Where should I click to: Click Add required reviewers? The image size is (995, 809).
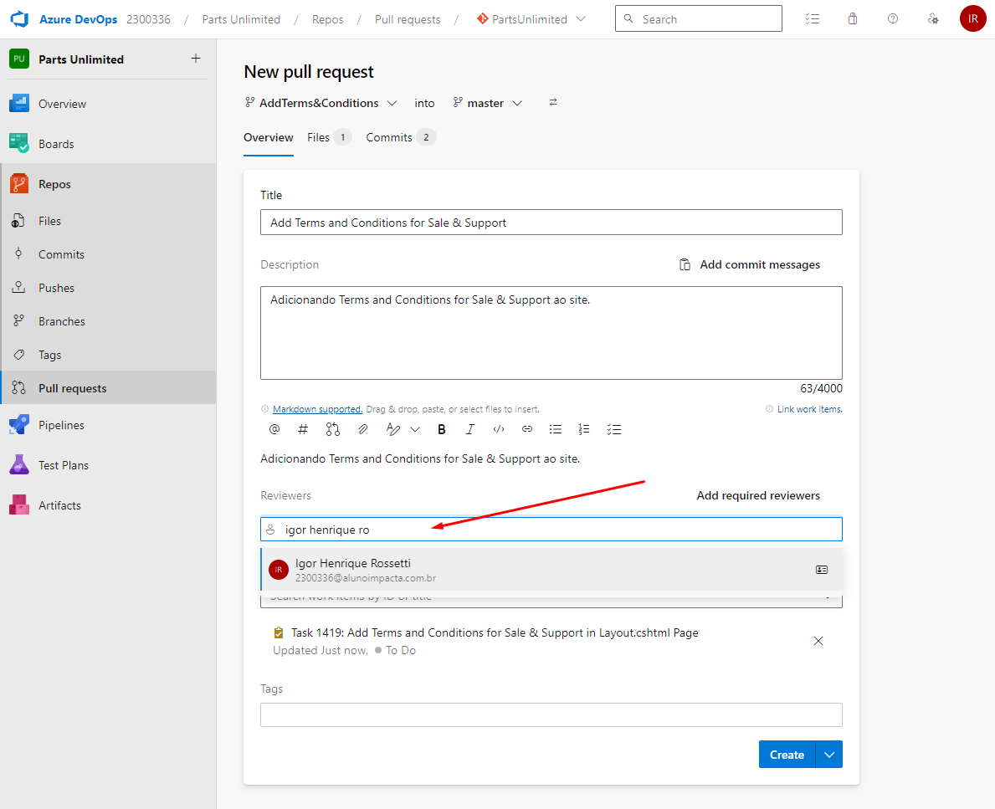(758, 495)
